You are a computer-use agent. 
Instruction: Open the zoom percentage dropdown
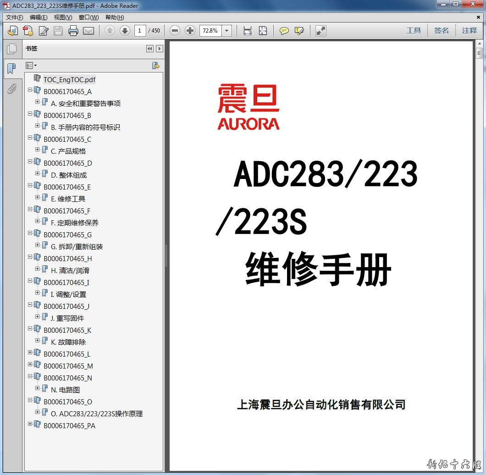(x=227, y=31)
